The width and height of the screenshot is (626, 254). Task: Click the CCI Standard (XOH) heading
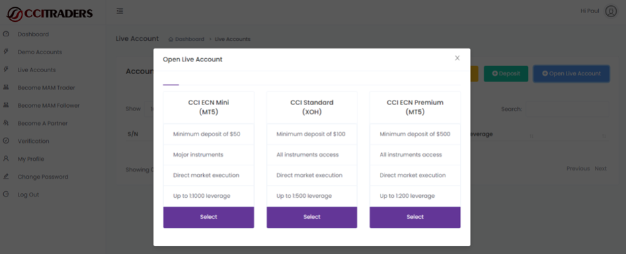312,107
